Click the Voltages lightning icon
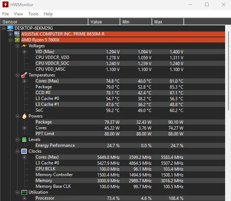 point(24,46)
